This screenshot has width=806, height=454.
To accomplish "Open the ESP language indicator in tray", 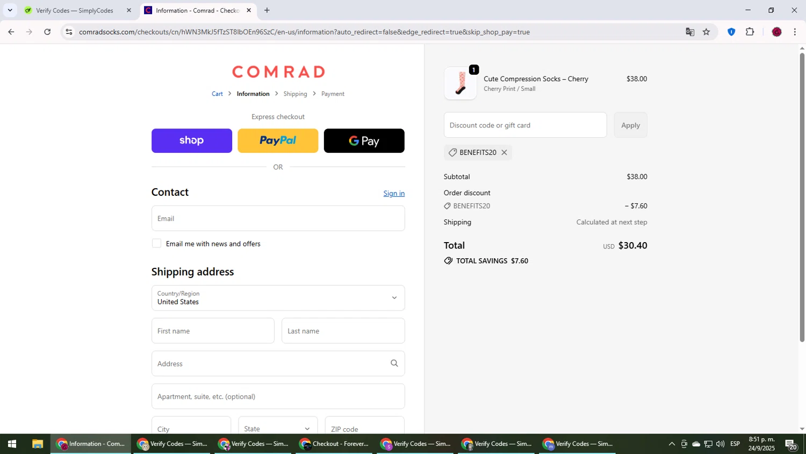I will point(735,444).
